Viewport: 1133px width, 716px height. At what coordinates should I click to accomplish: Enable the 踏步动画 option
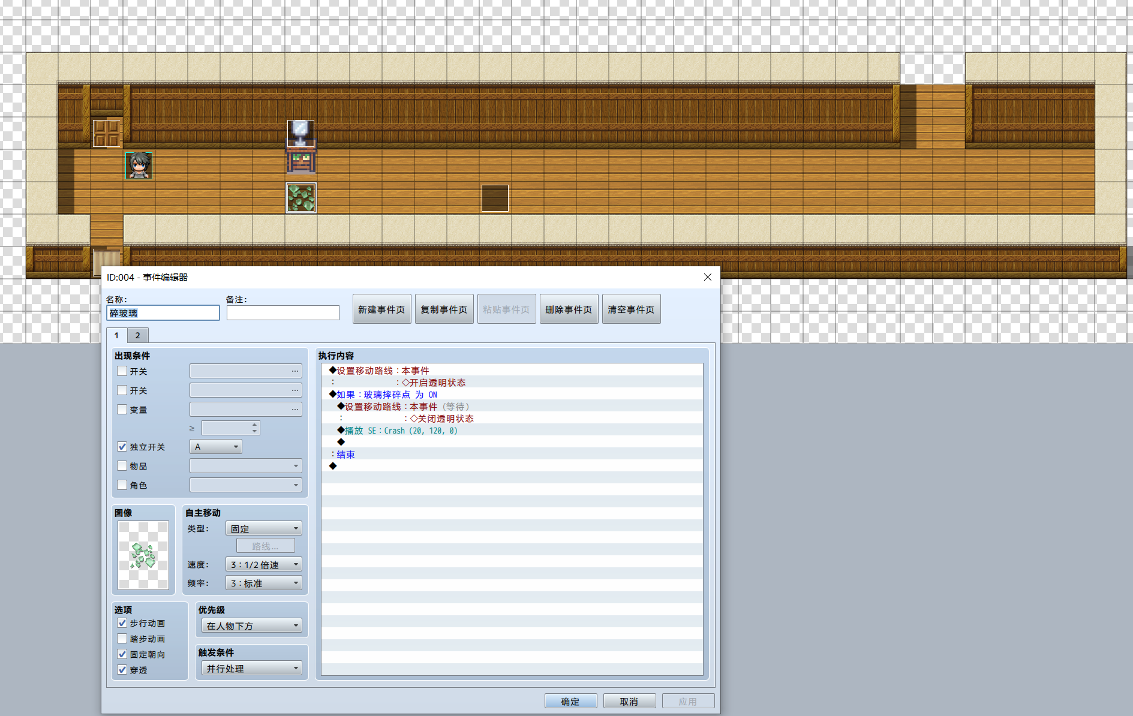pos(122,639)
